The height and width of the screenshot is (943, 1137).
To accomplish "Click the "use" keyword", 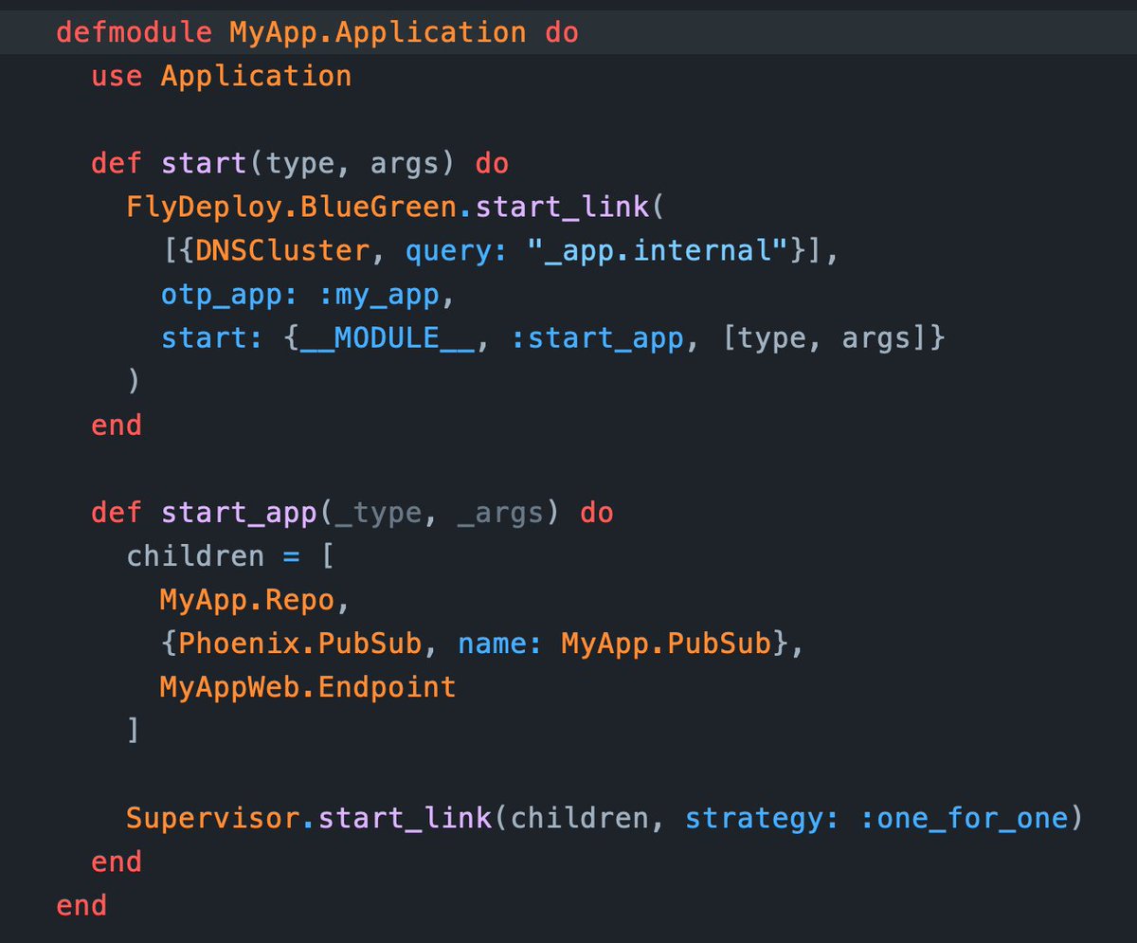I will point(117,76).
